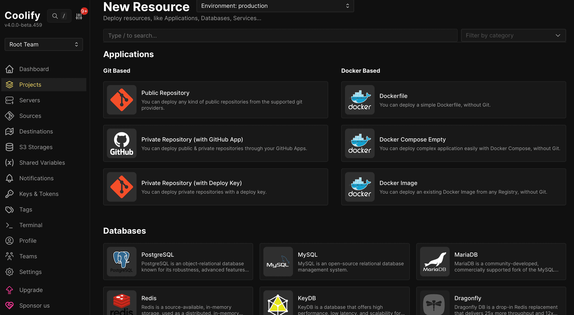This screenshot has height=315, width=574.
Task: Open Keys & Tokens via the key icon
Action: tap(10, 194)
